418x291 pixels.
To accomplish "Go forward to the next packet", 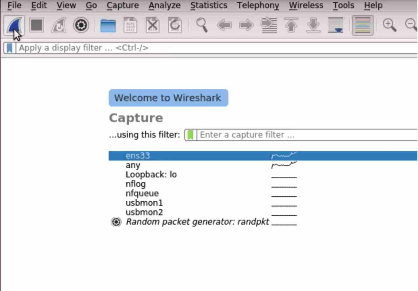I will [x=246, y=25].
